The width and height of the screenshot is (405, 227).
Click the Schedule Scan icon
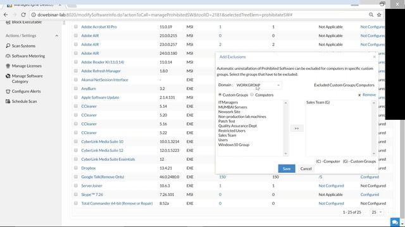point(8,102)
